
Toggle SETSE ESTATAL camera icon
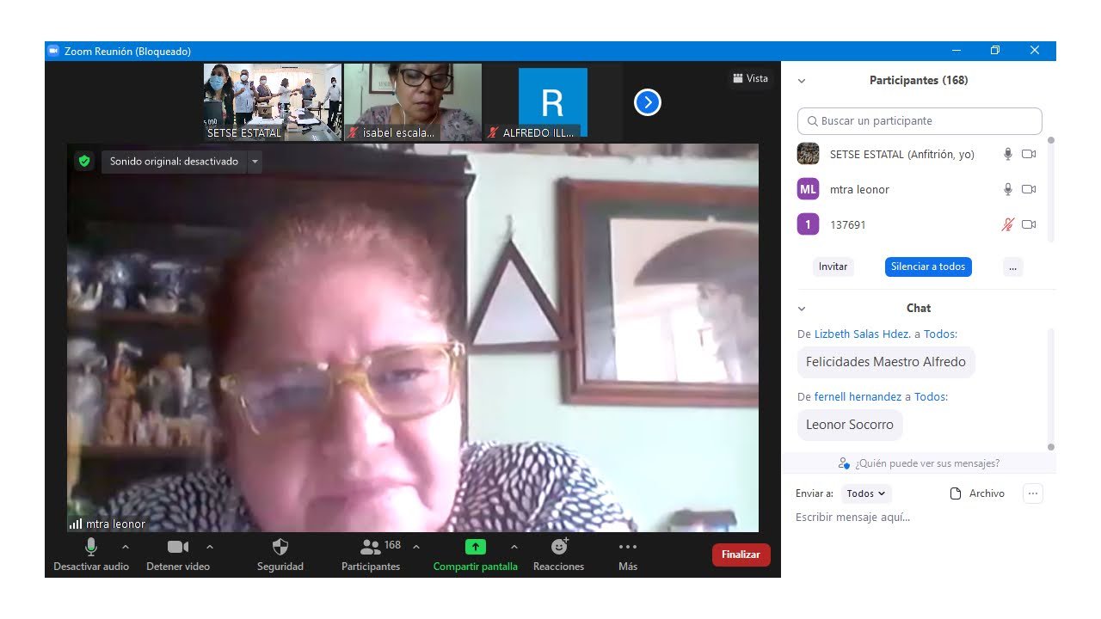[x=1029, y=155]
